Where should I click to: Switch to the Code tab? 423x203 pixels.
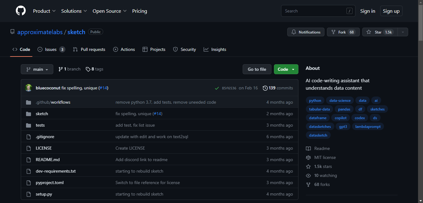pyautogui.click(x=21, y=49)
